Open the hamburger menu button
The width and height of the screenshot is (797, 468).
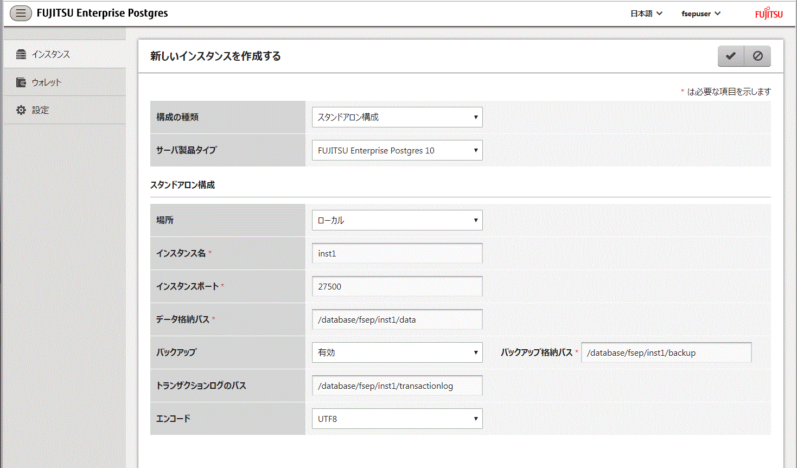(x=21, y=13)
